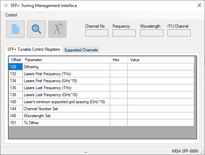205x155 pixels.
Task: Select SFP+ Tunable Control Registers tab
Action: click(x=34, y=49)
